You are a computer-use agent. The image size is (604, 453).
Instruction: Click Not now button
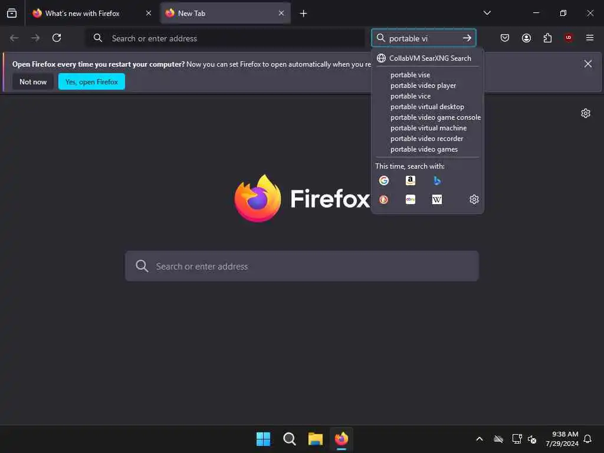click(x=33, y=81)
